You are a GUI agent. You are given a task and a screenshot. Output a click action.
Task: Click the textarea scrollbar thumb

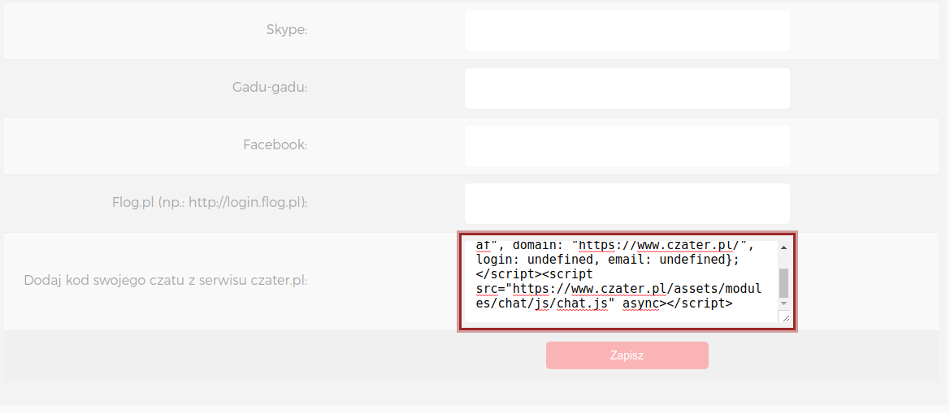(783, 282)
